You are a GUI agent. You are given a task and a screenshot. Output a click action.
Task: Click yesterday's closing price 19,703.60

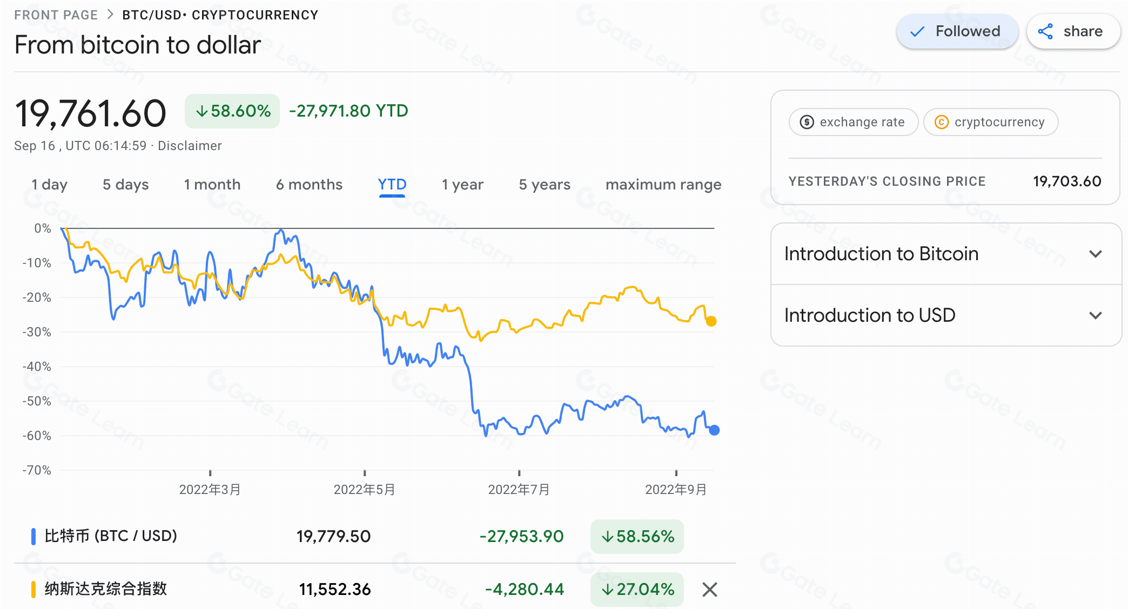[x=1067, y=181]
